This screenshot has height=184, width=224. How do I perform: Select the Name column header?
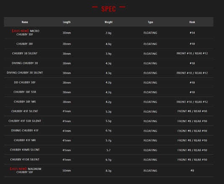point(25,22)
